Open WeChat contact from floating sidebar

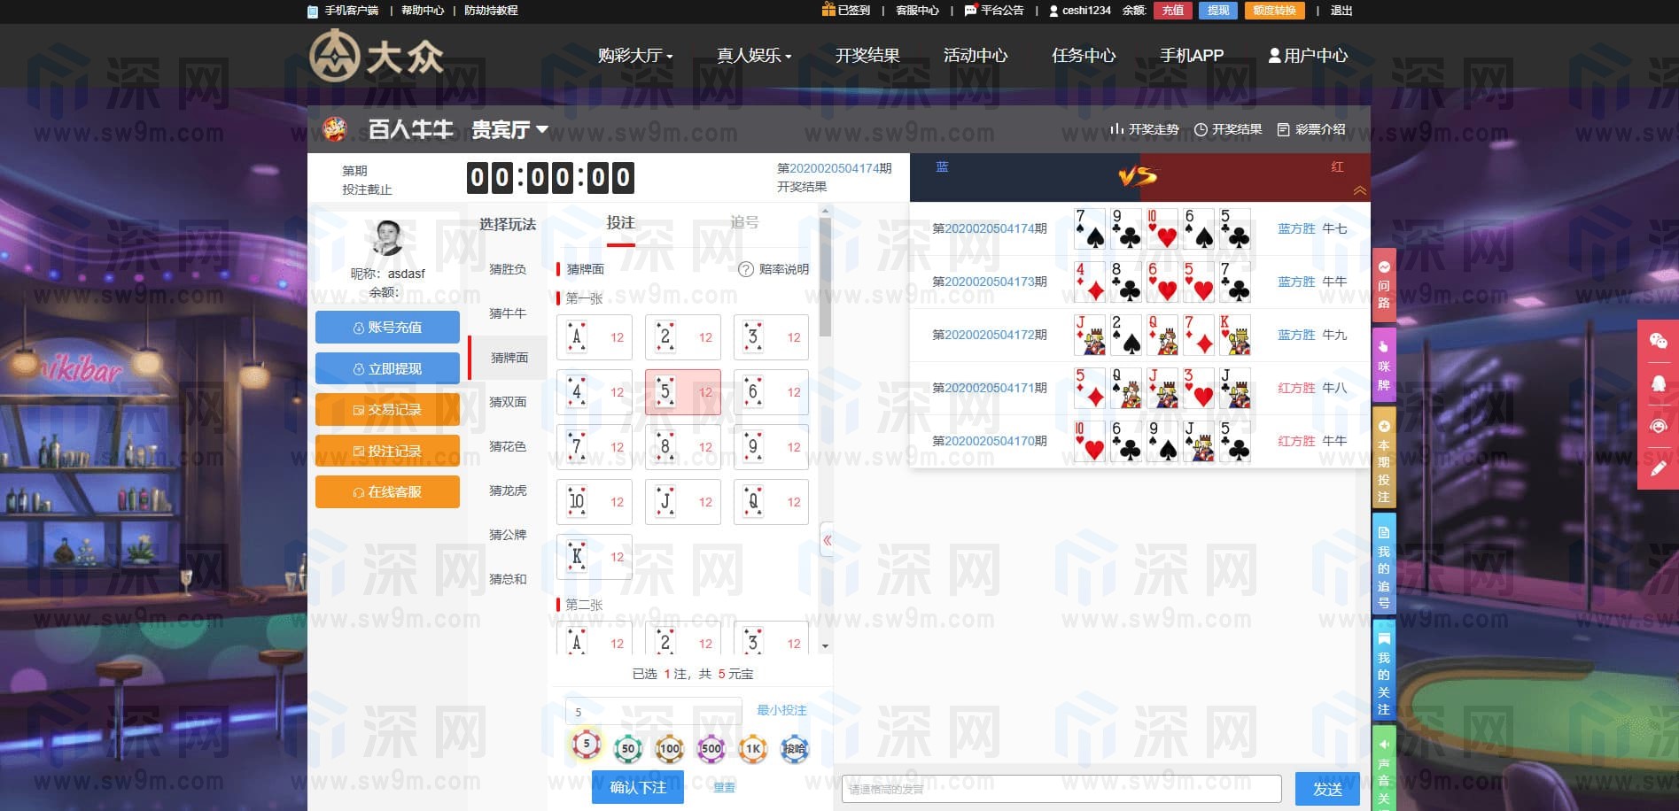[x=1658, y=342]
